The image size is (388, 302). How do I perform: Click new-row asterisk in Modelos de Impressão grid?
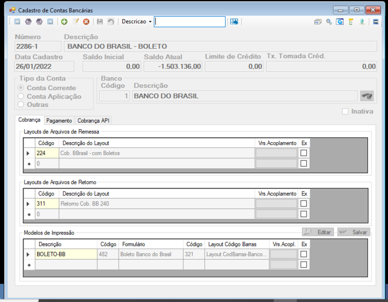[x=29, y=265]
